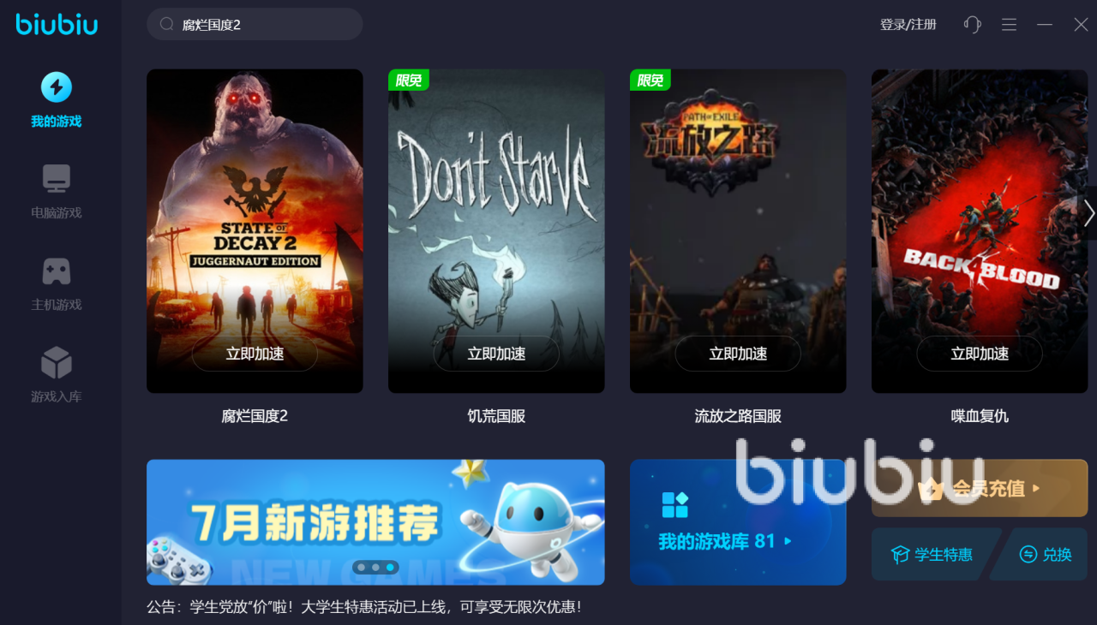This screenshot has width=1097, height=625.
Task: Open the Back 4 Blood cover thumbnail
Action: (980, 231)
